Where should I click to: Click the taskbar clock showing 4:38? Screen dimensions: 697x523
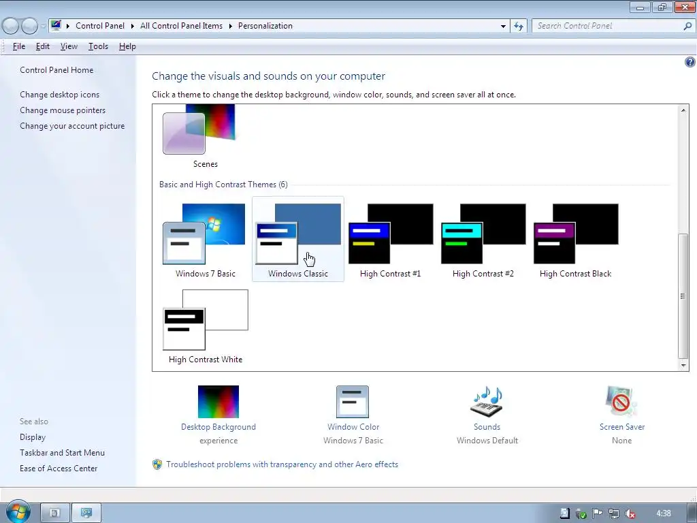pos(664,513)
